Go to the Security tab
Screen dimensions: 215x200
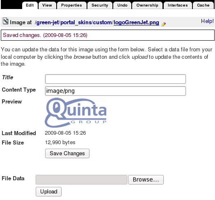point(100,5)
